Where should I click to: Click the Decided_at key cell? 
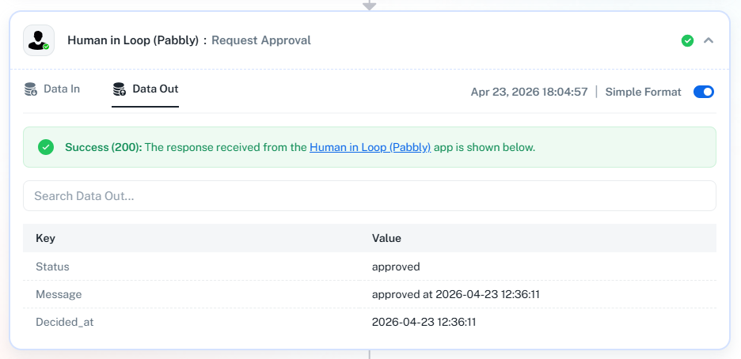coord(64,322)
